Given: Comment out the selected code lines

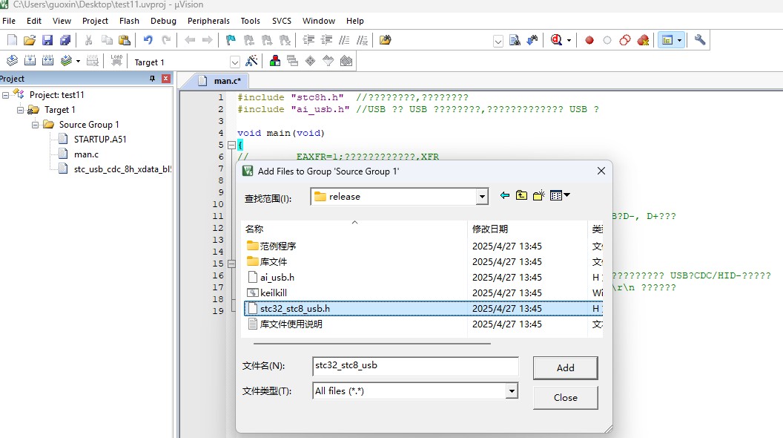Looking at the screenshot, I should pos(344,40).
